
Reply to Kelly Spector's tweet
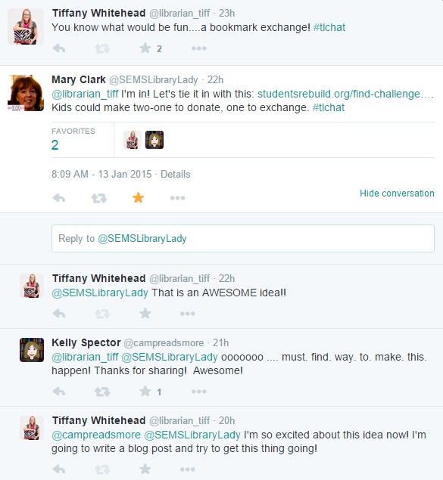pos(59,392)
